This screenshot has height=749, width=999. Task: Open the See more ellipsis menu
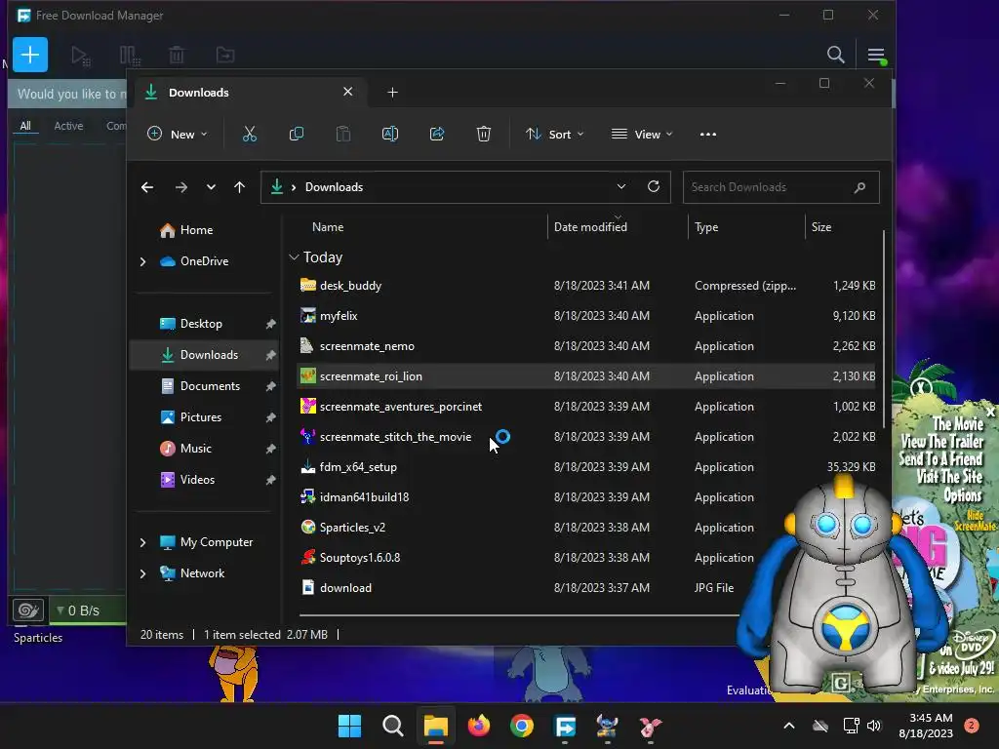(x=708, y=135)
